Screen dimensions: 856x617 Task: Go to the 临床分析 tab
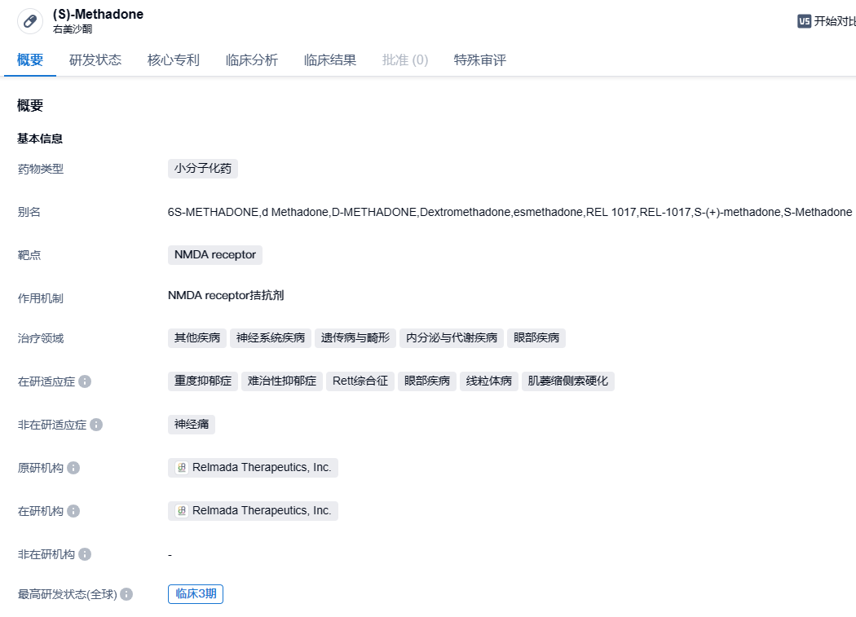tap(252, 60)
